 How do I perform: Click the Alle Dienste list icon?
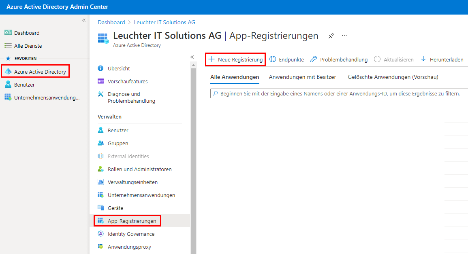[x=8, y=46]
